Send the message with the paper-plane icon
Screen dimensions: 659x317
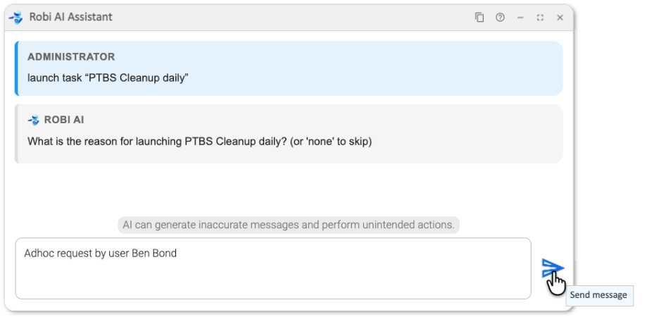pos(552,268)
